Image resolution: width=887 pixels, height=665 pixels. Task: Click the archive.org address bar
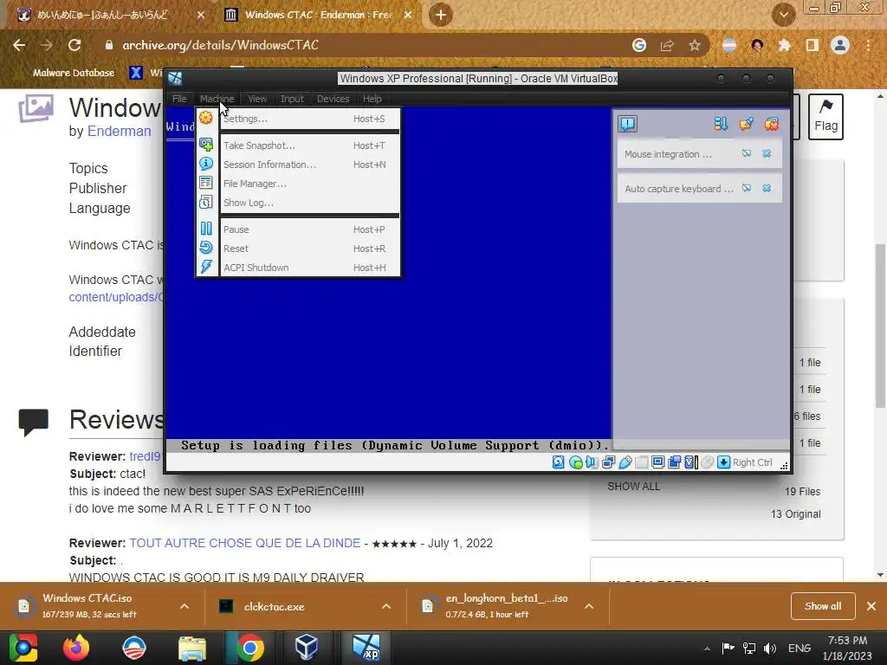pyautogui.click(x=362, y=45)
